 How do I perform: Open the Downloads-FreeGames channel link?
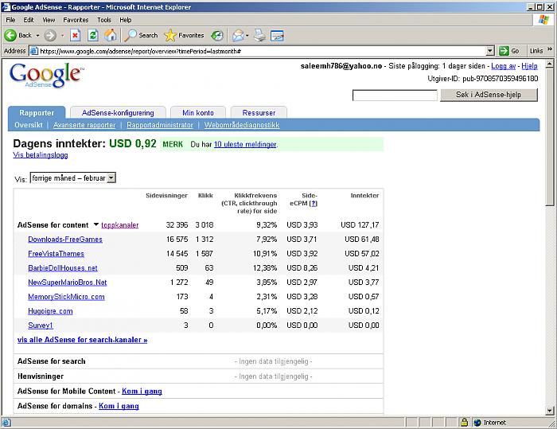pyautogui.click(x=64, y=240)
